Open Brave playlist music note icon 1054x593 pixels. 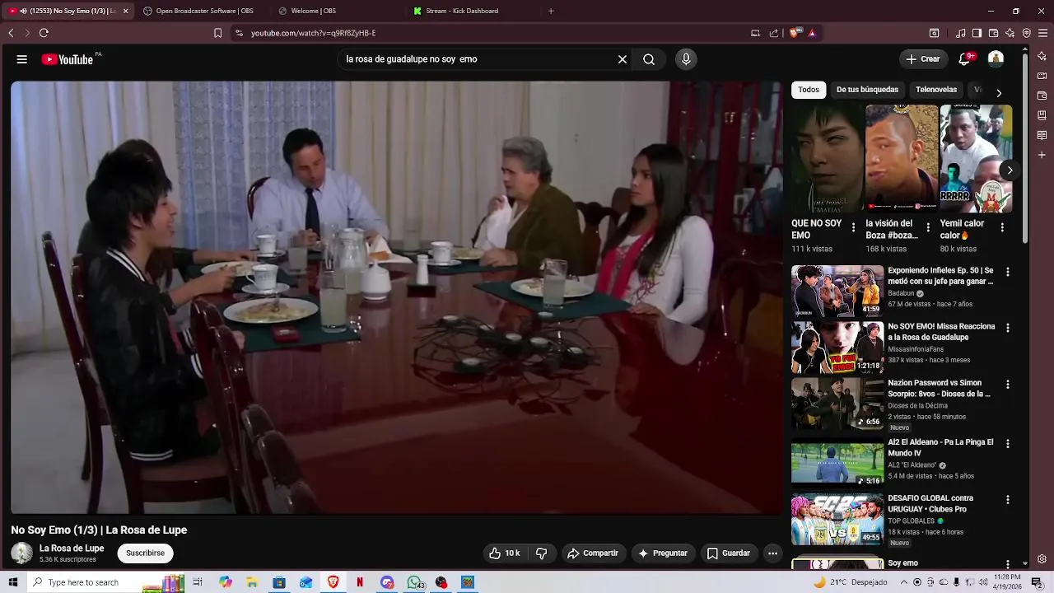click(961, 33)
